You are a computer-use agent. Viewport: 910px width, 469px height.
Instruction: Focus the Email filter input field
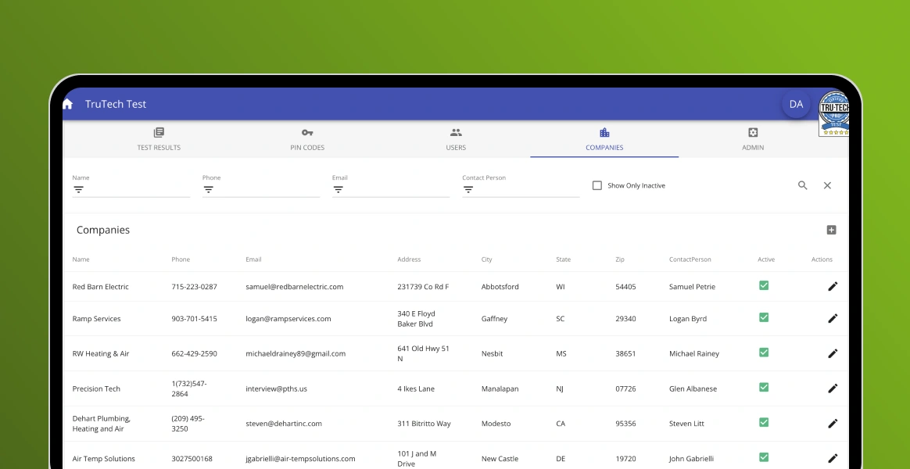coord(391,190)
